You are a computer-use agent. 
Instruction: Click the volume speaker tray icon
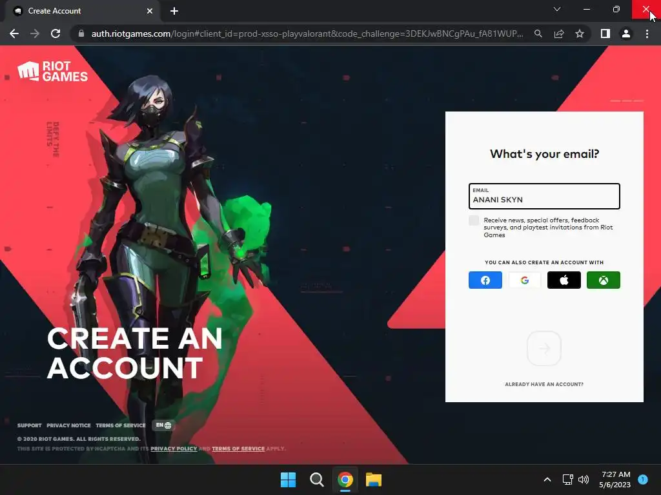[x=584, y=480]
